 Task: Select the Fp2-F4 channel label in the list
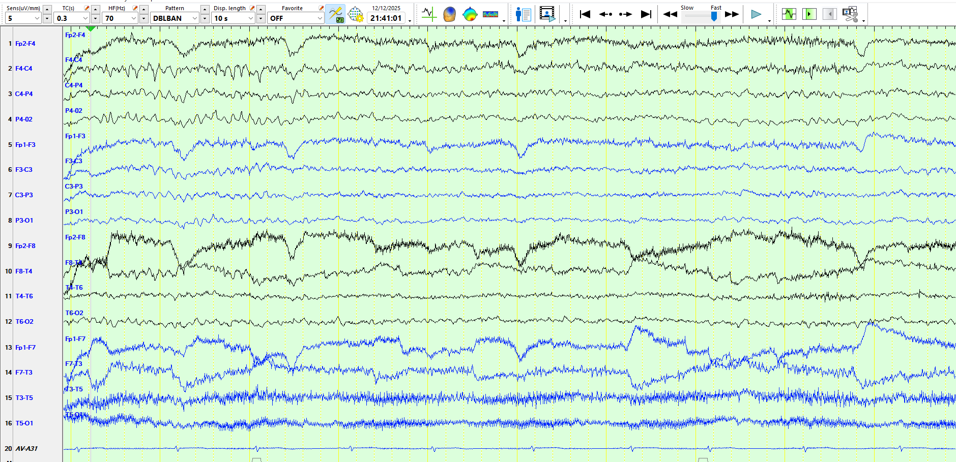point(25,44)
